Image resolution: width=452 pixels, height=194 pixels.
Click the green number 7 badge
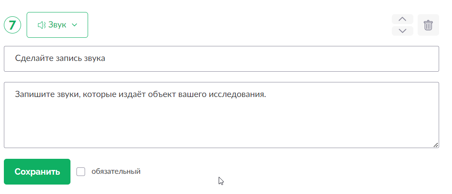(12, 25)
